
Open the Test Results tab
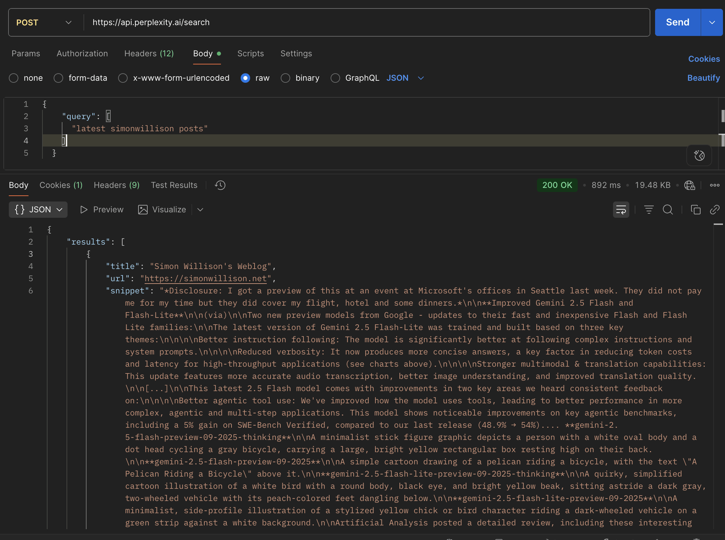point(174,185)
